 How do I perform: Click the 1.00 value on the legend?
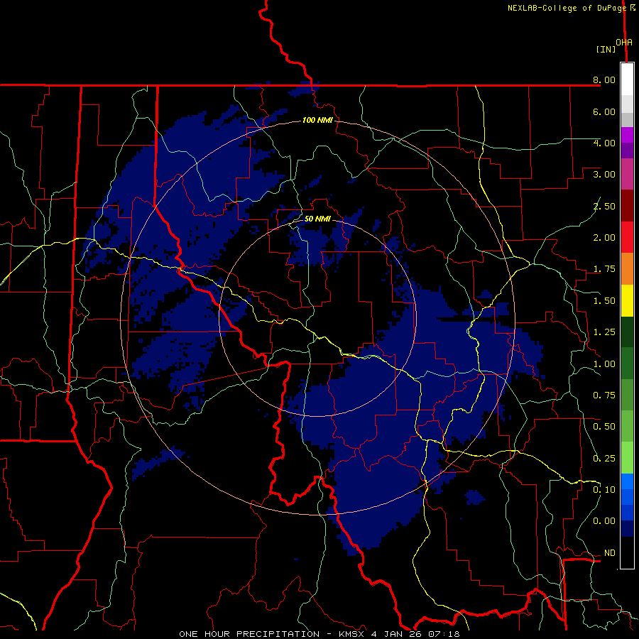click(x=604, y=364)
